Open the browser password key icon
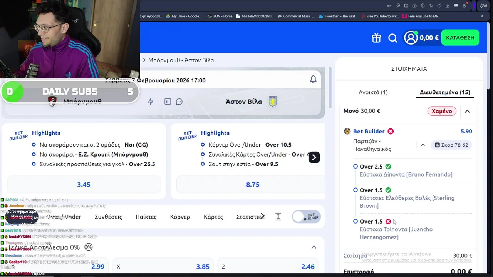Viewport: 493px width, 277px height. [x=389, y=6]
